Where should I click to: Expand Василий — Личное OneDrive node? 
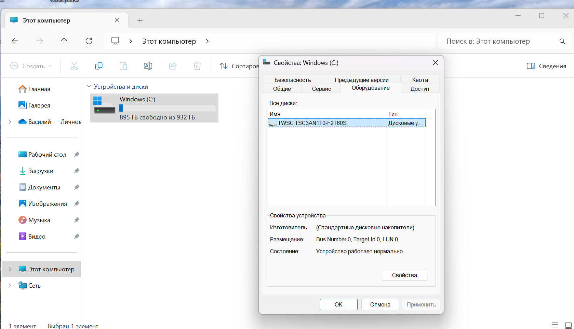pos(10,121)
